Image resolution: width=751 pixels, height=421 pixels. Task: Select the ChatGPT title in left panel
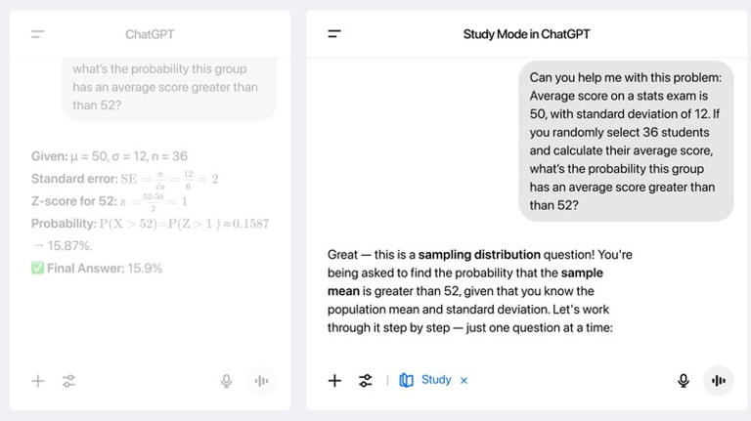(150, 34)
